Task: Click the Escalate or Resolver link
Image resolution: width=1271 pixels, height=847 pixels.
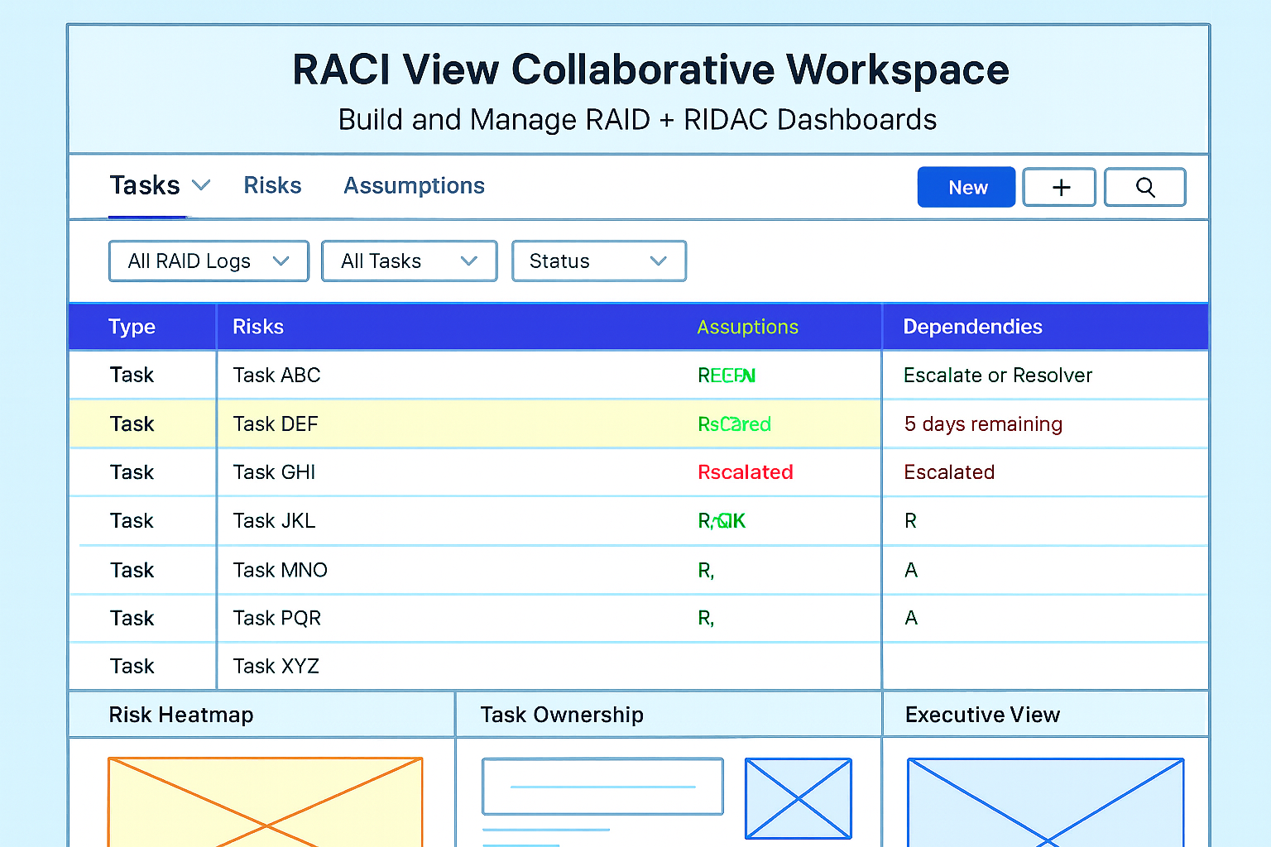Action: (x=998, y=375)
